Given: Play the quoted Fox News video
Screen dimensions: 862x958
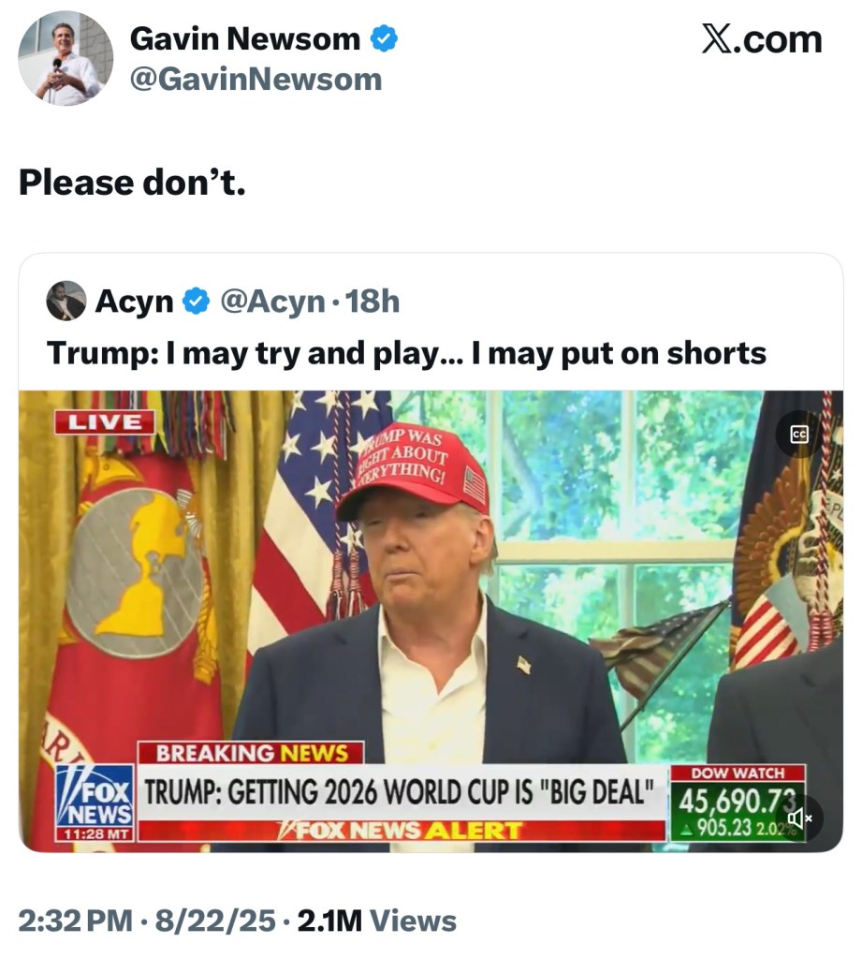Looking at the screenshot, I should [x=431, y=621].
